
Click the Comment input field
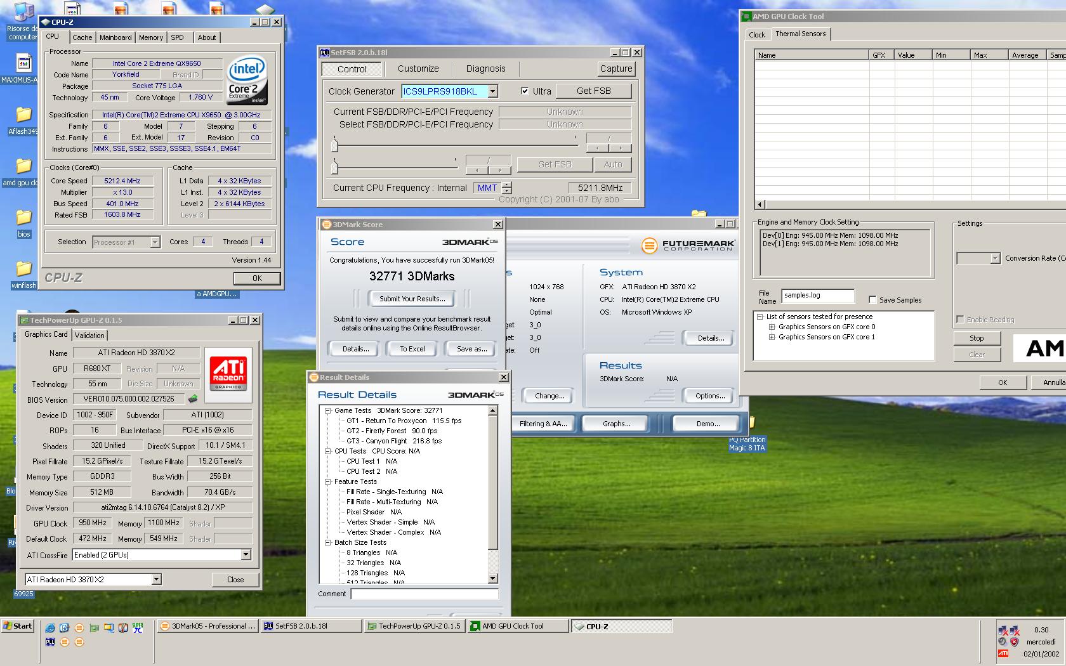click(424, 594)
